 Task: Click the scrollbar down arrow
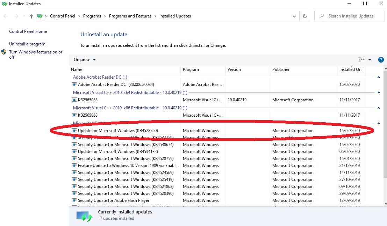click(385, 204)
